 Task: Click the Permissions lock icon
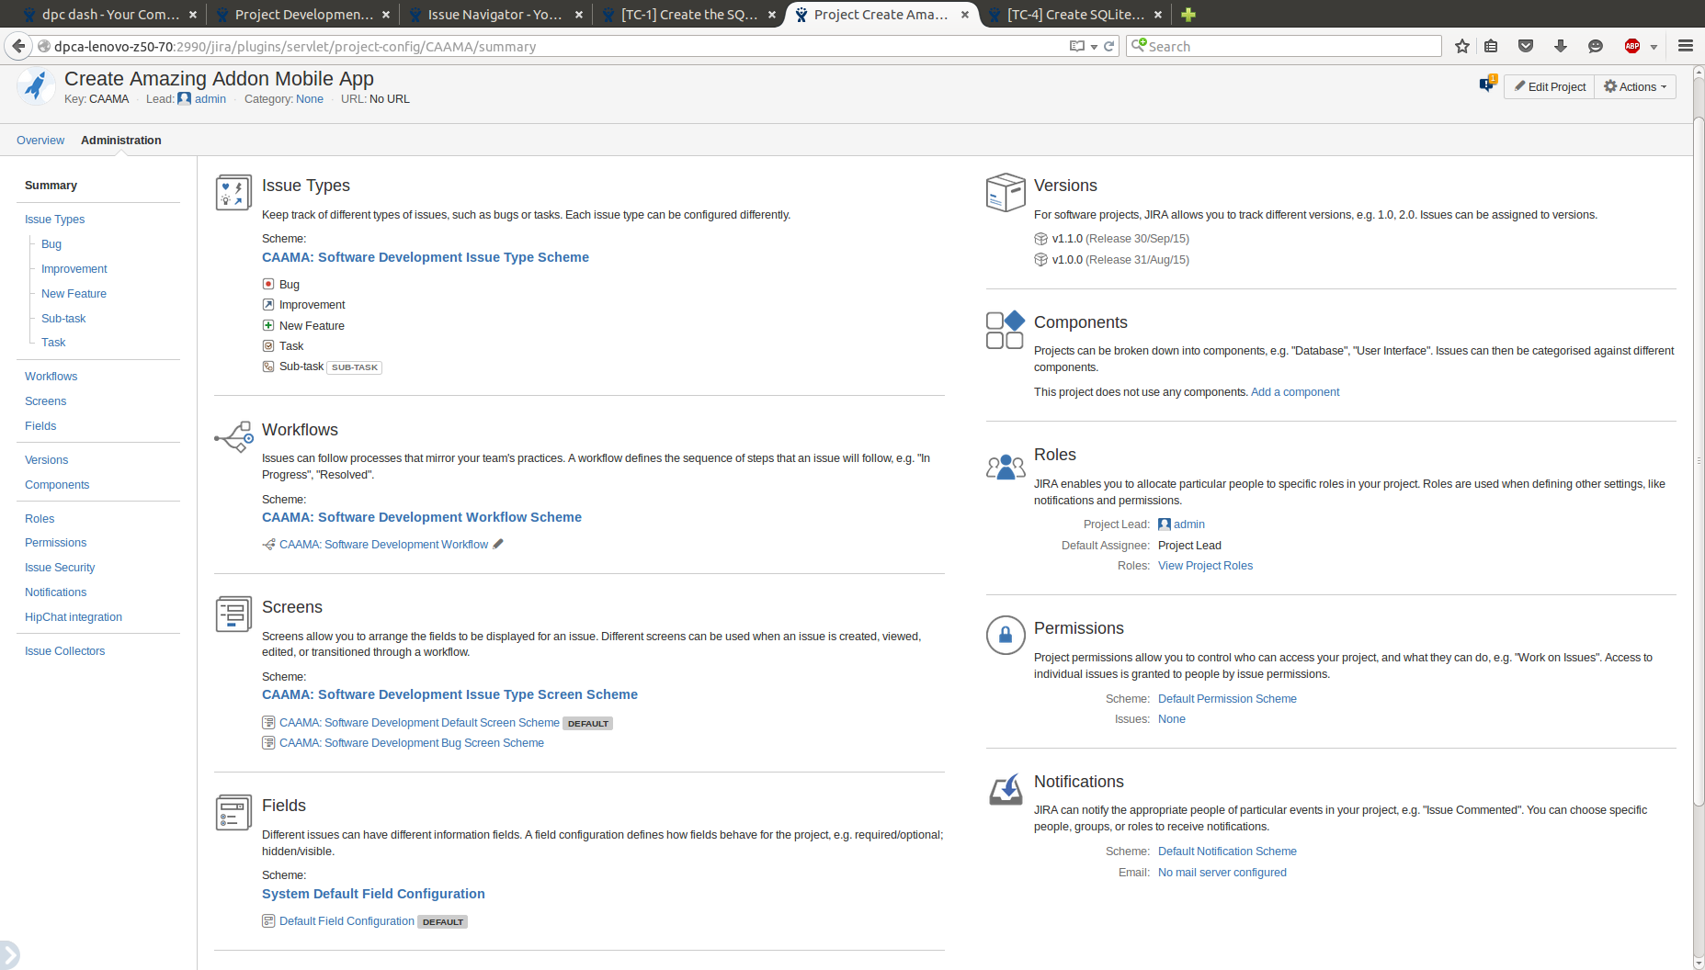(1006, 635)
